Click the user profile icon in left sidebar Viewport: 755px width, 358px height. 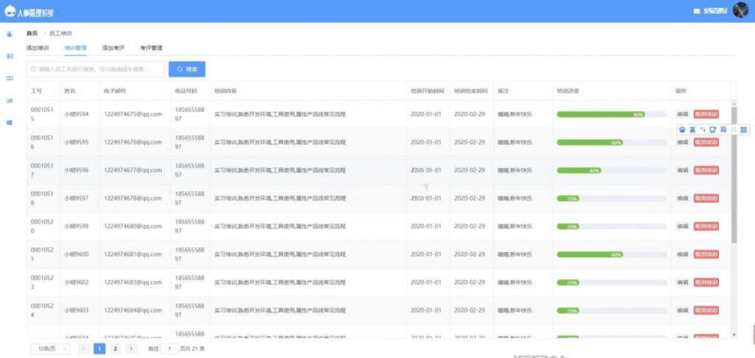pyautogui.click(x=10, y=34)
